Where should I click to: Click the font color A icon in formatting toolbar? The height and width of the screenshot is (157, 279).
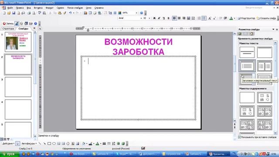[231, 18]
